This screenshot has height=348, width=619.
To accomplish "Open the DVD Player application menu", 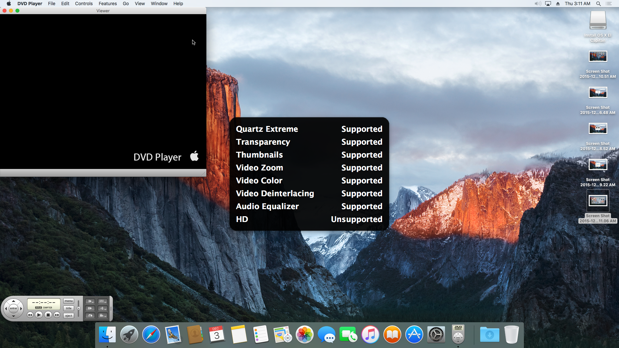I will click(30, 4).
